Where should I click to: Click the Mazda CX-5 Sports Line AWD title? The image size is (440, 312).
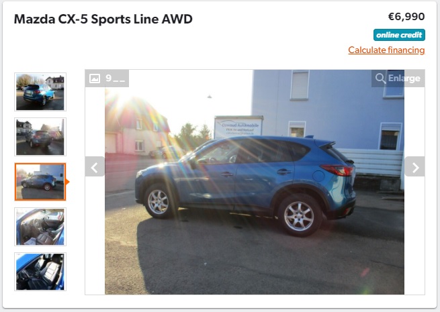click(x=103, y=19)
